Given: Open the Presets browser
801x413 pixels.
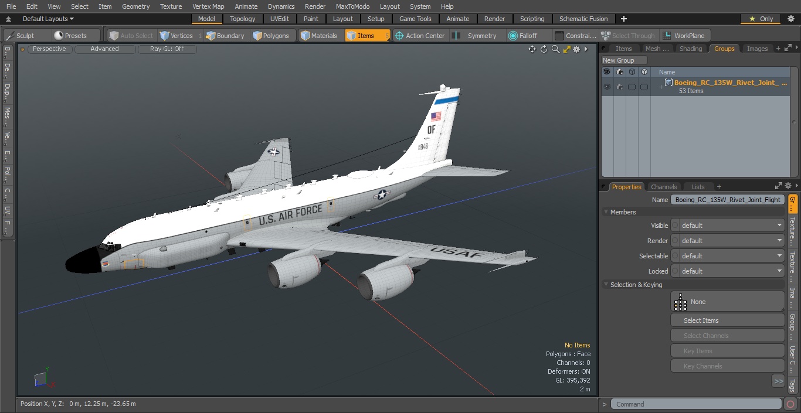Looking at the screenshot, I should coord(76,36).
